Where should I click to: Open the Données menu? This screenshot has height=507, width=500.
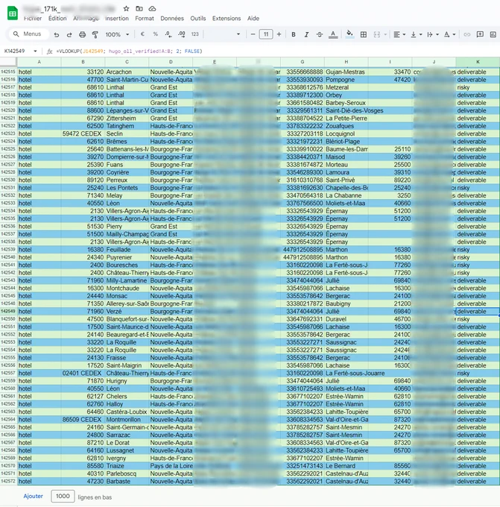pyautogui.click(x=172, y=19)
